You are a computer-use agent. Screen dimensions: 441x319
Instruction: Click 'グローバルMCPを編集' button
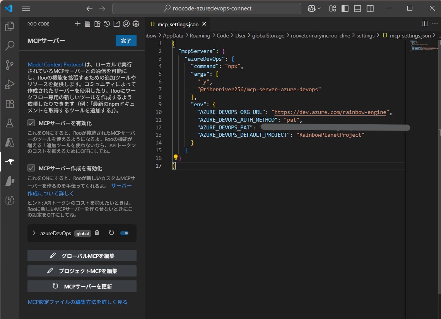(x=82, y=256)
